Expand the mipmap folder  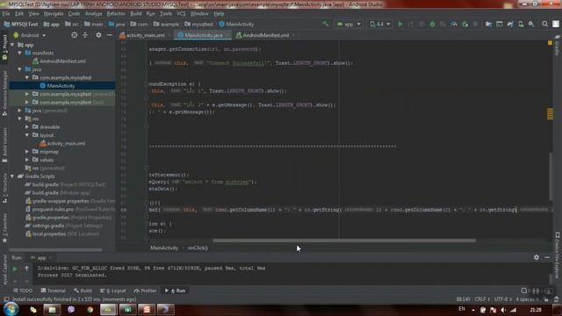coord(27,152)
